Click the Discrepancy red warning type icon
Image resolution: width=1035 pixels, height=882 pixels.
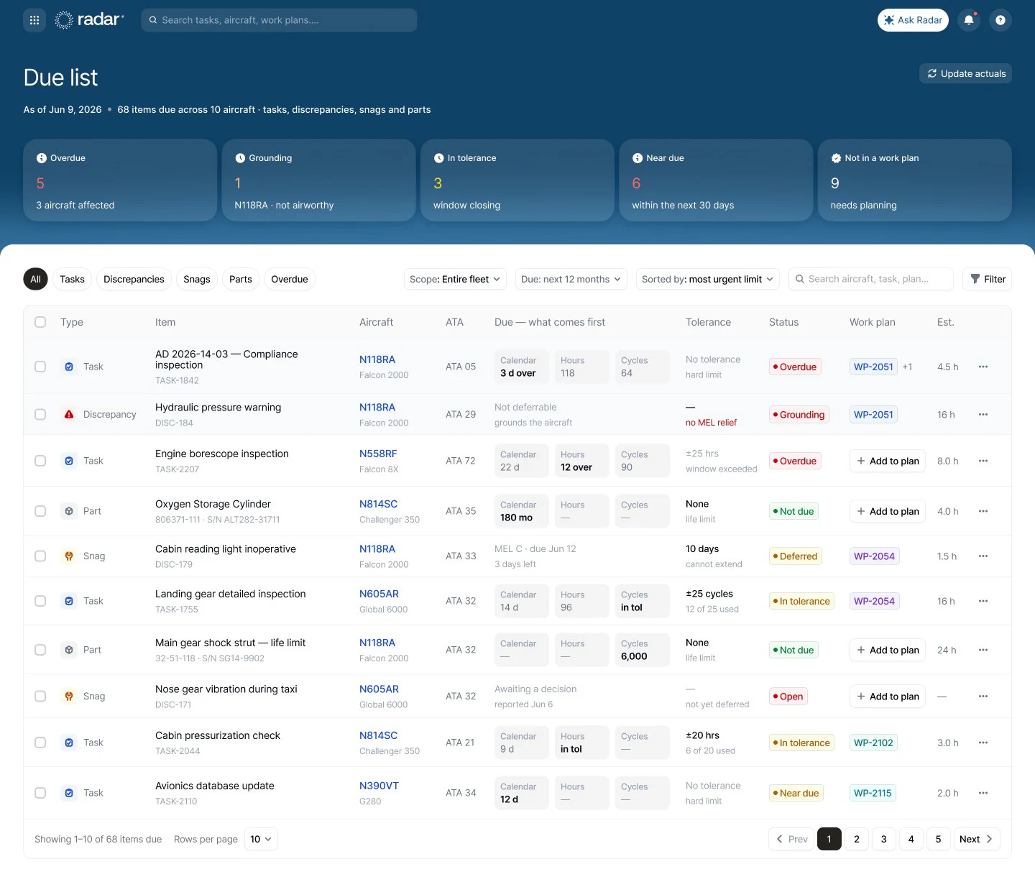(x=69, y=415)
